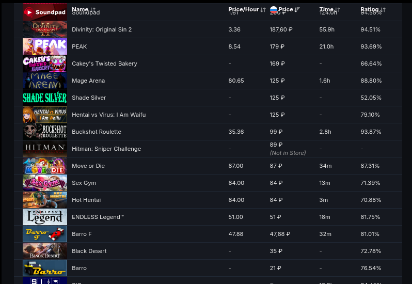
Task: Click the Move or Die cover image
Action: point(45,166)
